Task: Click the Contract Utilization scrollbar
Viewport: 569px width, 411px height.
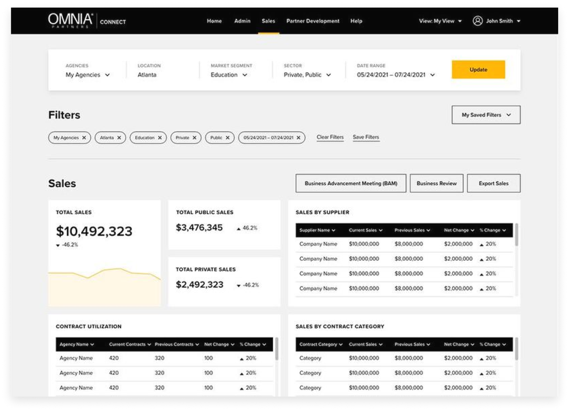Action: coord(277,349)
